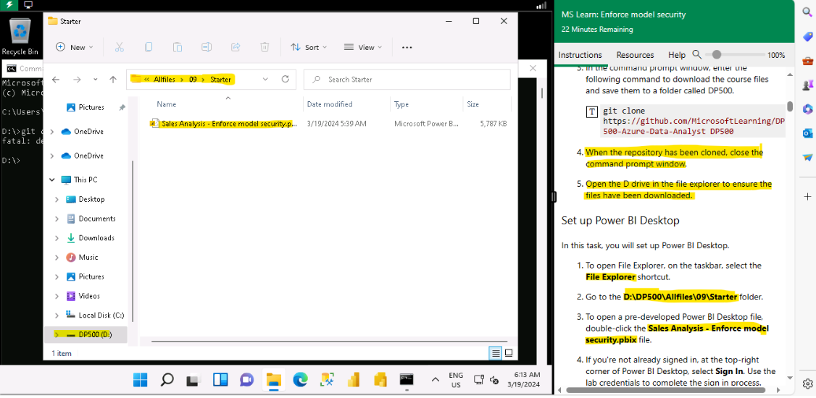Click the Delete trash icon in toolbar
Screen dimensions: 816x398
265,47
